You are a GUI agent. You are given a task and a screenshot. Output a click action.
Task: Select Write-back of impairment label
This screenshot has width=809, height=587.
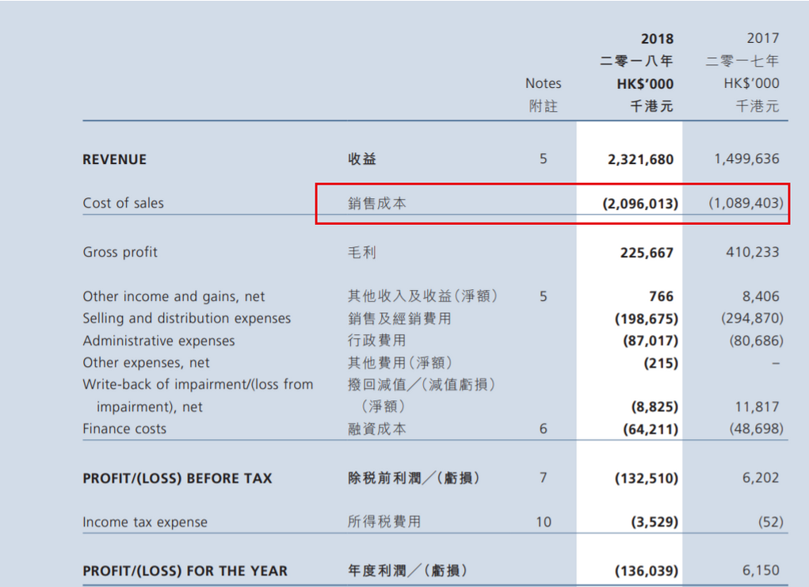pyautogui.click(x=198, y=395)
